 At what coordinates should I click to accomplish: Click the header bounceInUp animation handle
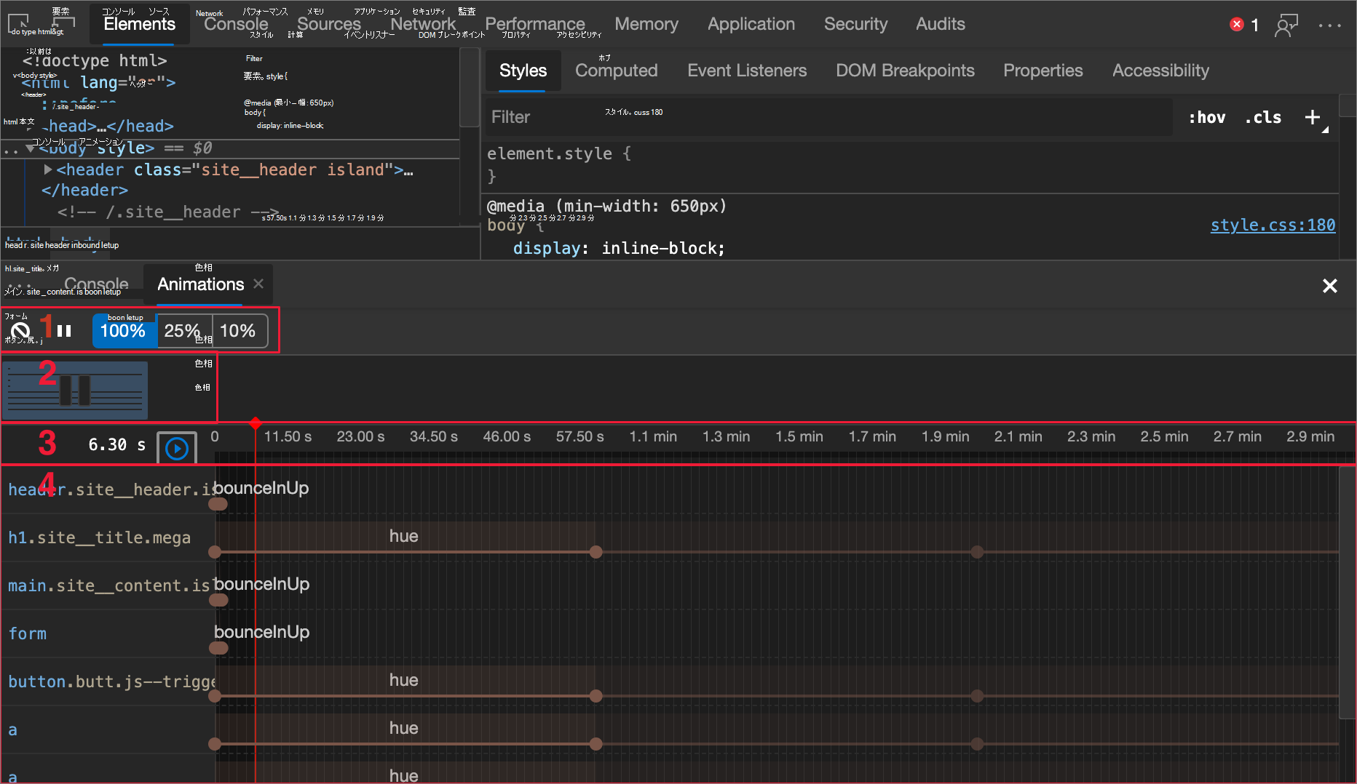click(x=218, y=504)
